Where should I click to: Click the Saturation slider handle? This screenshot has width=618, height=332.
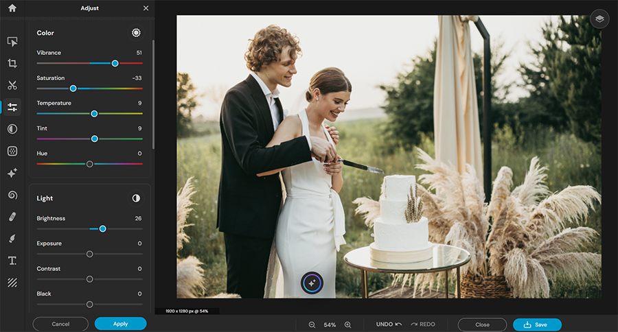click(x=73, y=88)
